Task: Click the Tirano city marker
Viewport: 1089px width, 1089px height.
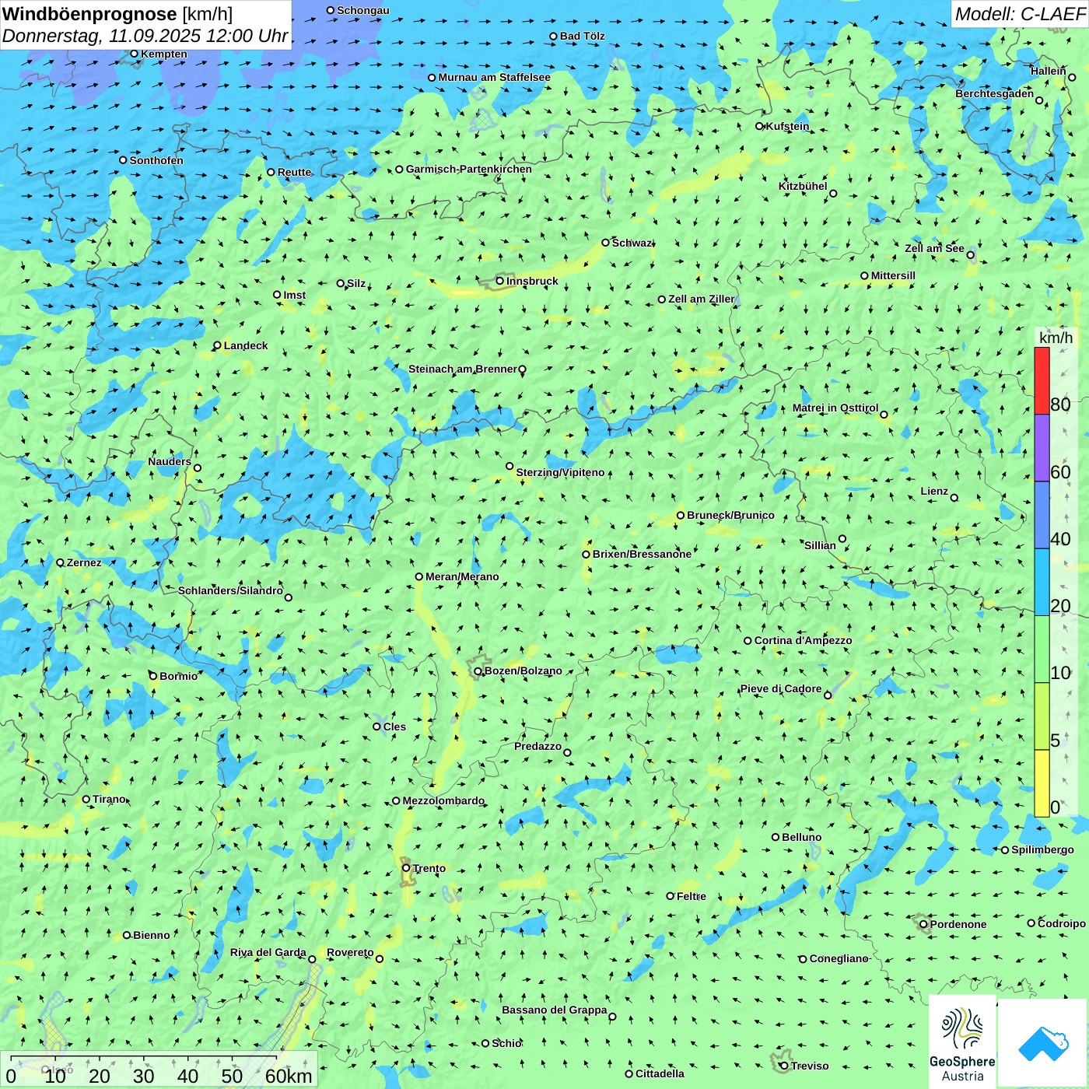Action: [86, 799]
